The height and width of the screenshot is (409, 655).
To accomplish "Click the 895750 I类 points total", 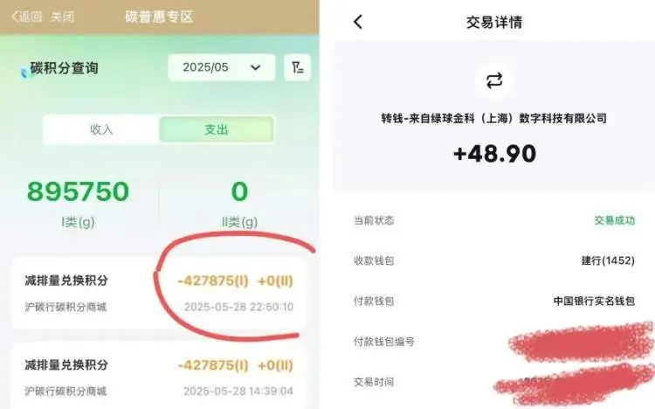I will pyautogui.click(x=78, y=191).
